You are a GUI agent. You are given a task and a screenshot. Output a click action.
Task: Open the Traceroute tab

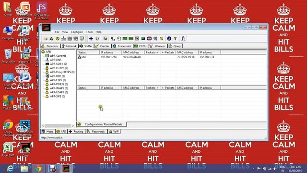point(122,46)
